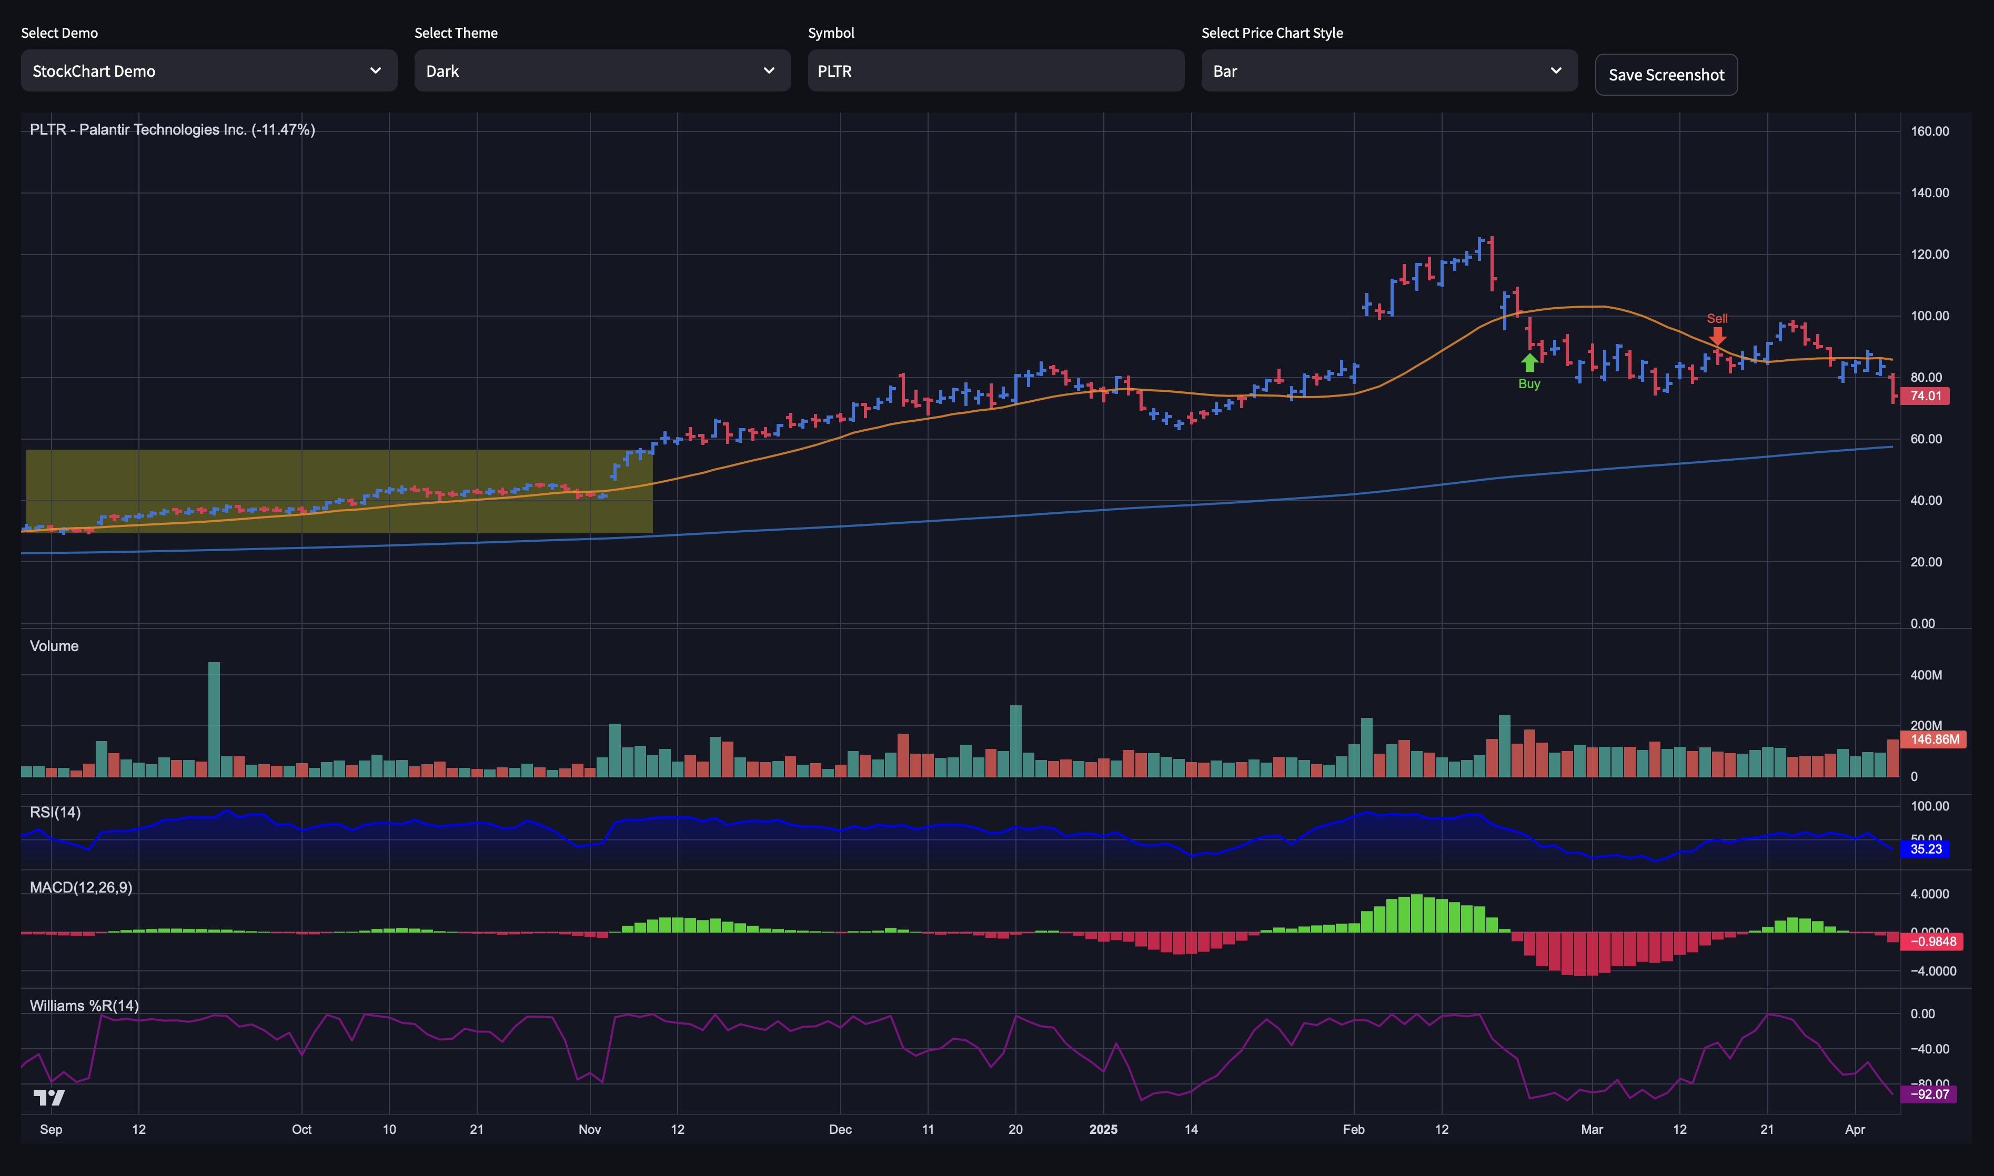Viewport: 1994px width, 1176px height.
Task: Expand the Dark theme dropdown
Action: (602, 70)
